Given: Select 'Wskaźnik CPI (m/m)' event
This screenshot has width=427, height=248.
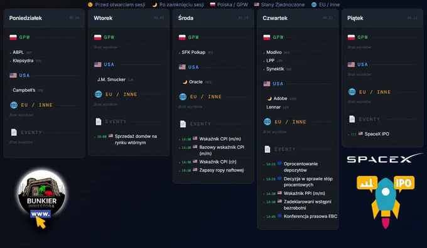Looking at the screenshot, I should coord(220,139).
